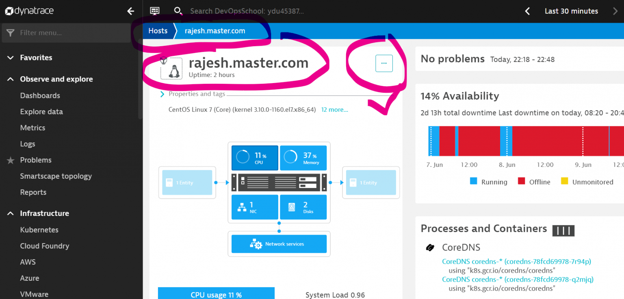Open the dashboard monitor icon in top bar
The width and height of the screenshot is (624, 299).
[155, 11]
